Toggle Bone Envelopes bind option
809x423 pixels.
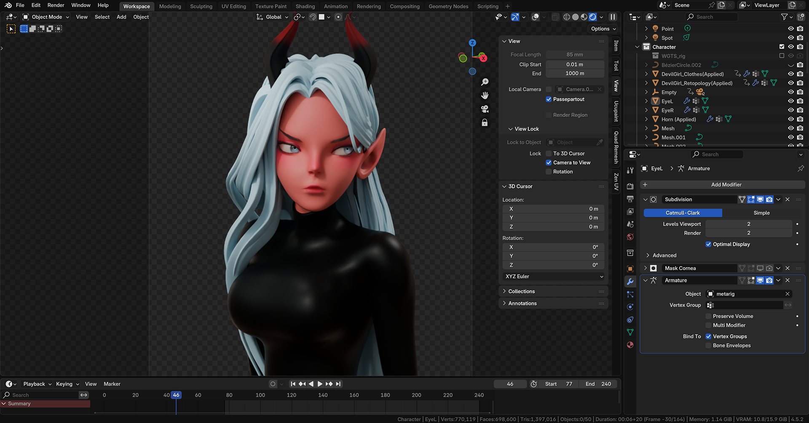pyautogui.click(x=708, y=346)
